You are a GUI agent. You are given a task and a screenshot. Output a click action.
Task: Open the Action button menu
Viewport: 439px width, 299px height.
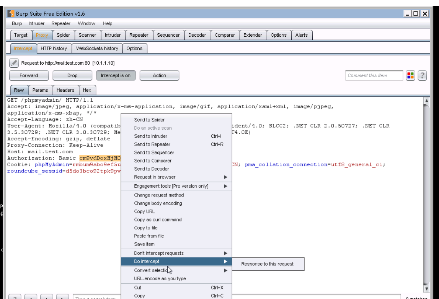(159, 76)
